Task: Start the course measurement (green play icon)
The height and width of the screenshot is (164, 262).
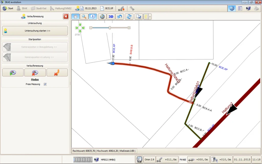Action: click(13, 73)
